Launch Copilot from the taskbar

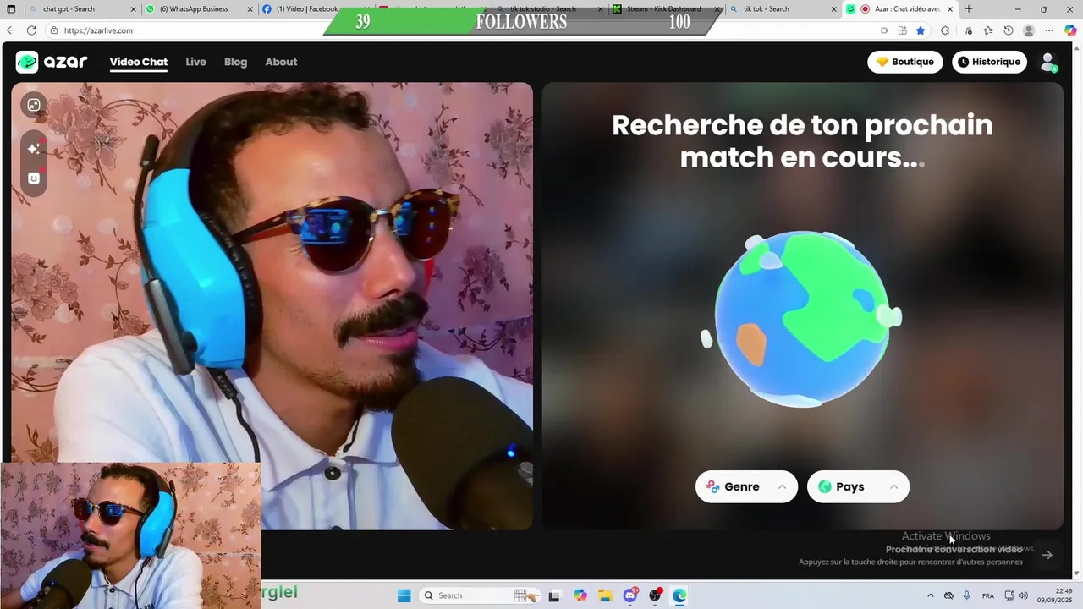[x=580, y=595]
